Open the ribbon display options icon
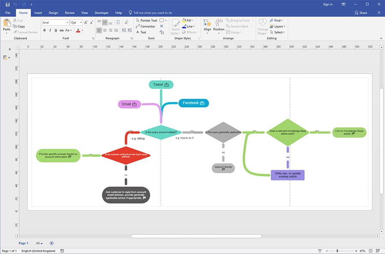385x254 pixels. [x=344, y=4]
